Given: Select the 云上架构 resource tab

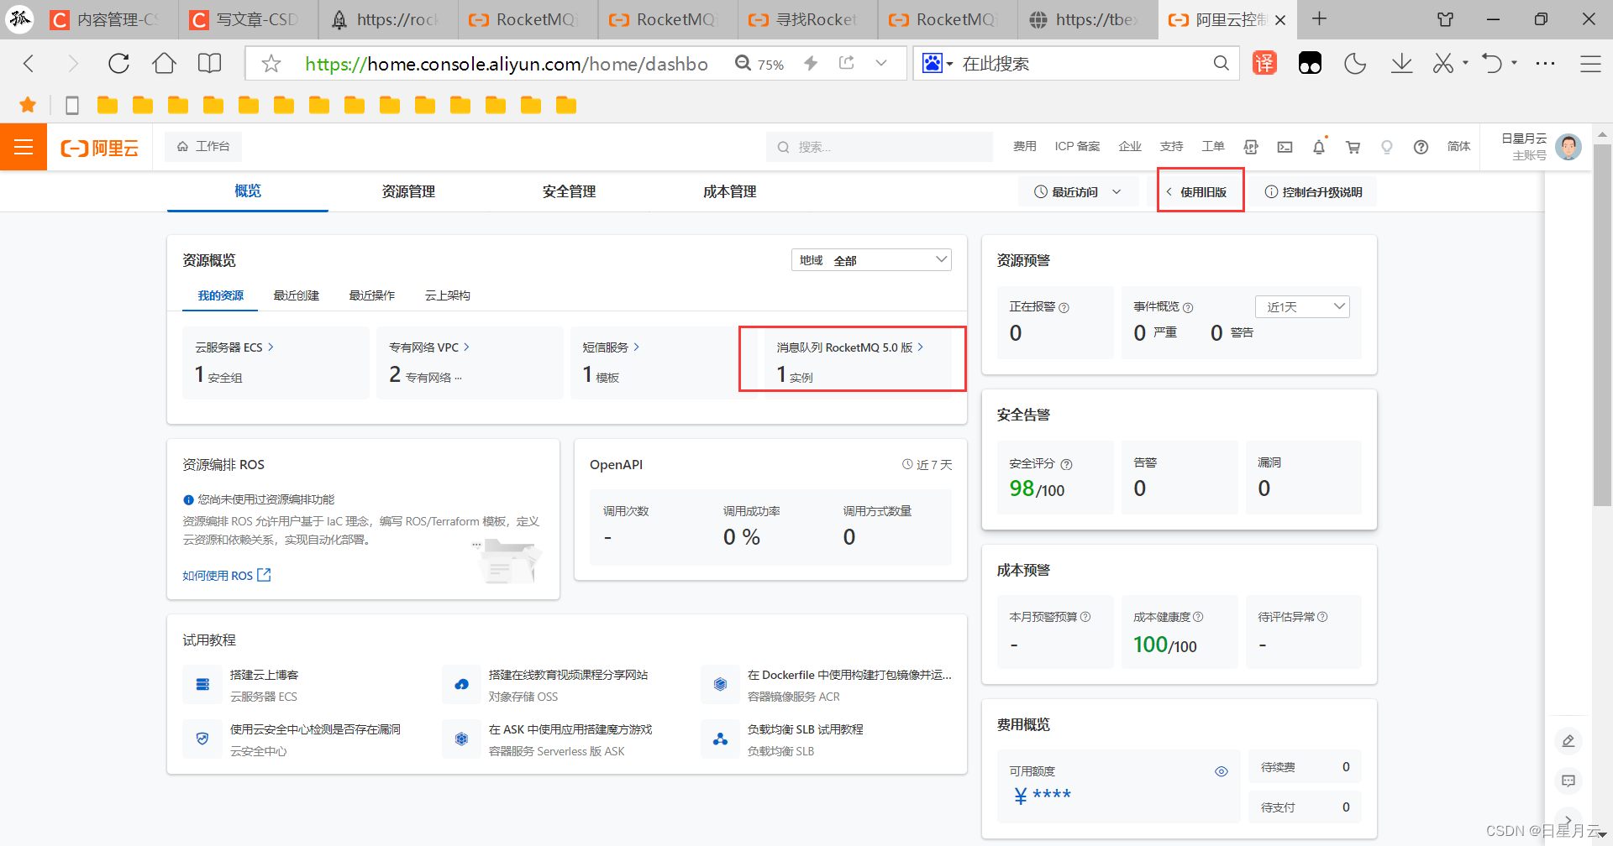Looking at the screenshot, I should point(447,295).
